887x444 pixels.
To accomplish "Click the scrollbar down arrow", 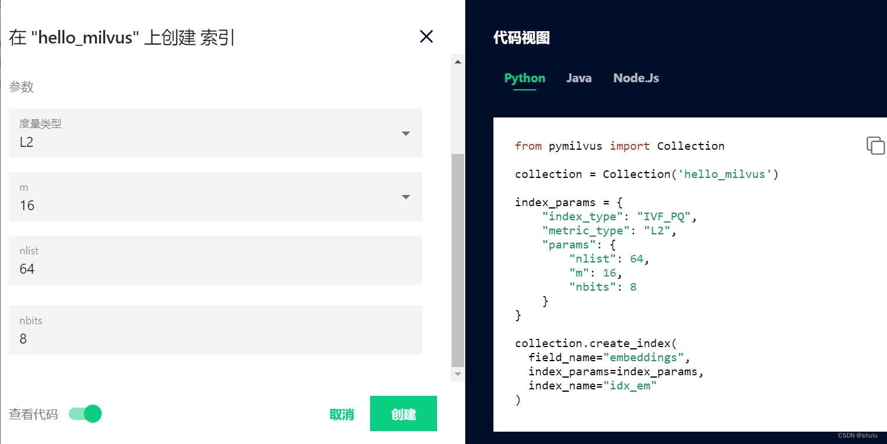I will click(458, 374).
